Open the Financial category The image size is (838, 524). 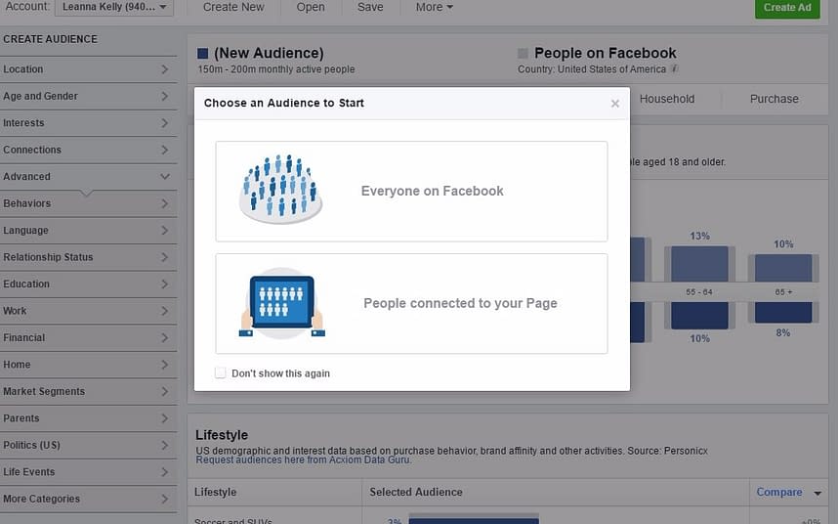[x=88, y=338]
